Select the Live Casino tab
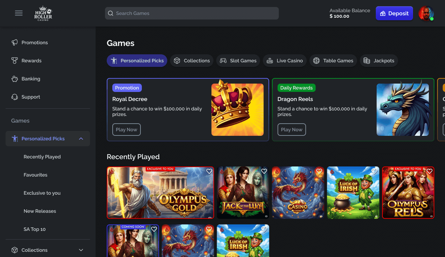 tap(284, 61)
